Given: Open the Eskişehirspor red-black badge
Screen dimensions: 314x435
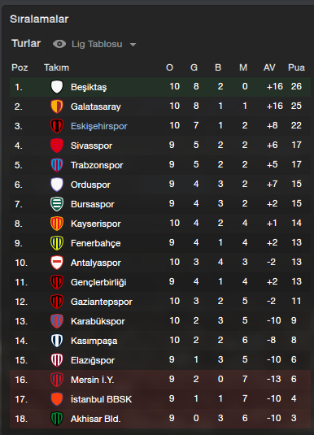Looking at the screenshot, I should coord(57,126).
